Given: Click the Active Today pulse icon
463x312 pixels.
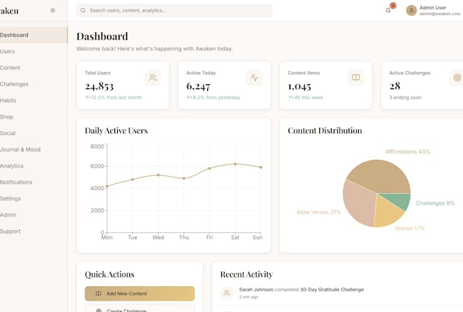Looking at the screenshot, I should pyautogui.click(x=254, y=77).
